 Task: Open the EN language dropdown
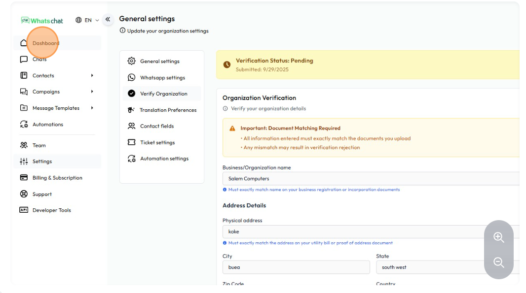pyautogui.click(x=87, y=20)
